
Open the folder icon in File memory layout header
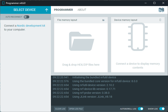[x=103, y=20]
